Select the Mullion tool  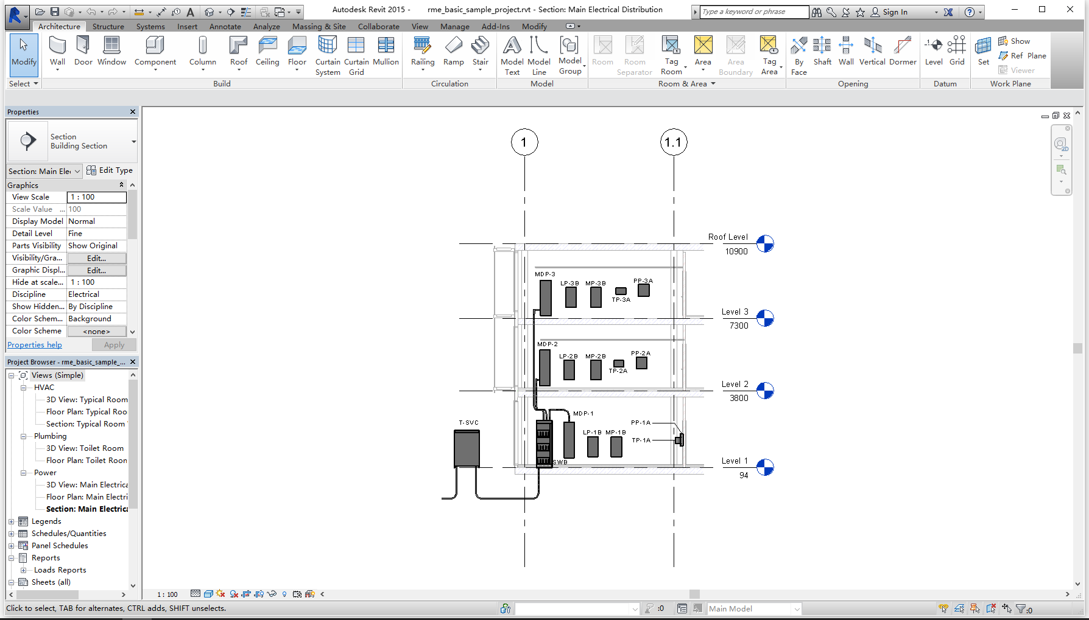(386, 52)
